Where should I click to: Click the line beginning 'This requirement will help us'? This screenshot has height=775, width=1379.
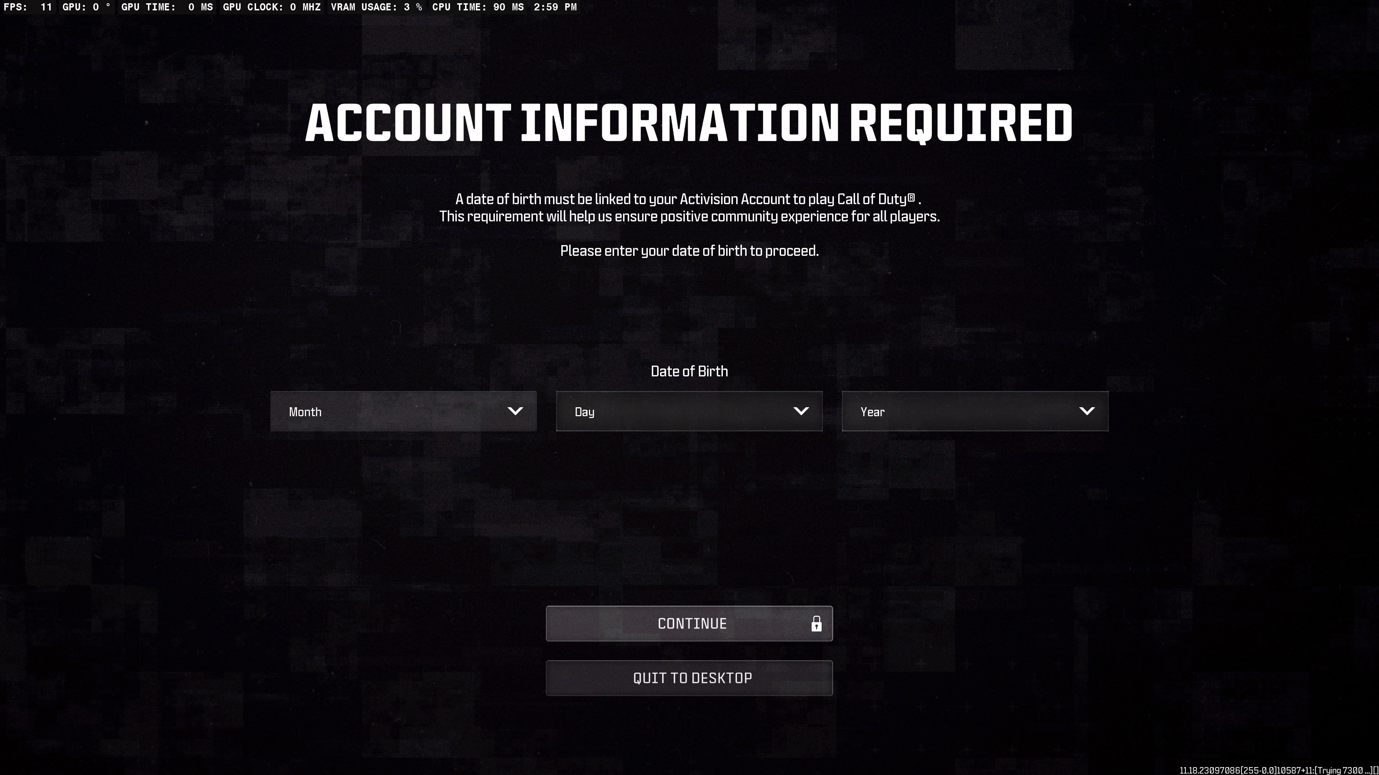click(689, 216)
